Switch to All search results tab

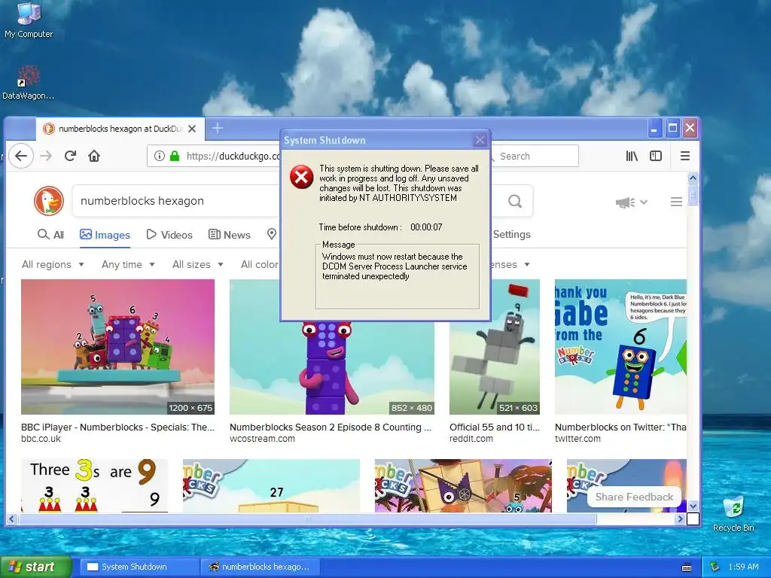pyautogui.click(x=50, y=235)
